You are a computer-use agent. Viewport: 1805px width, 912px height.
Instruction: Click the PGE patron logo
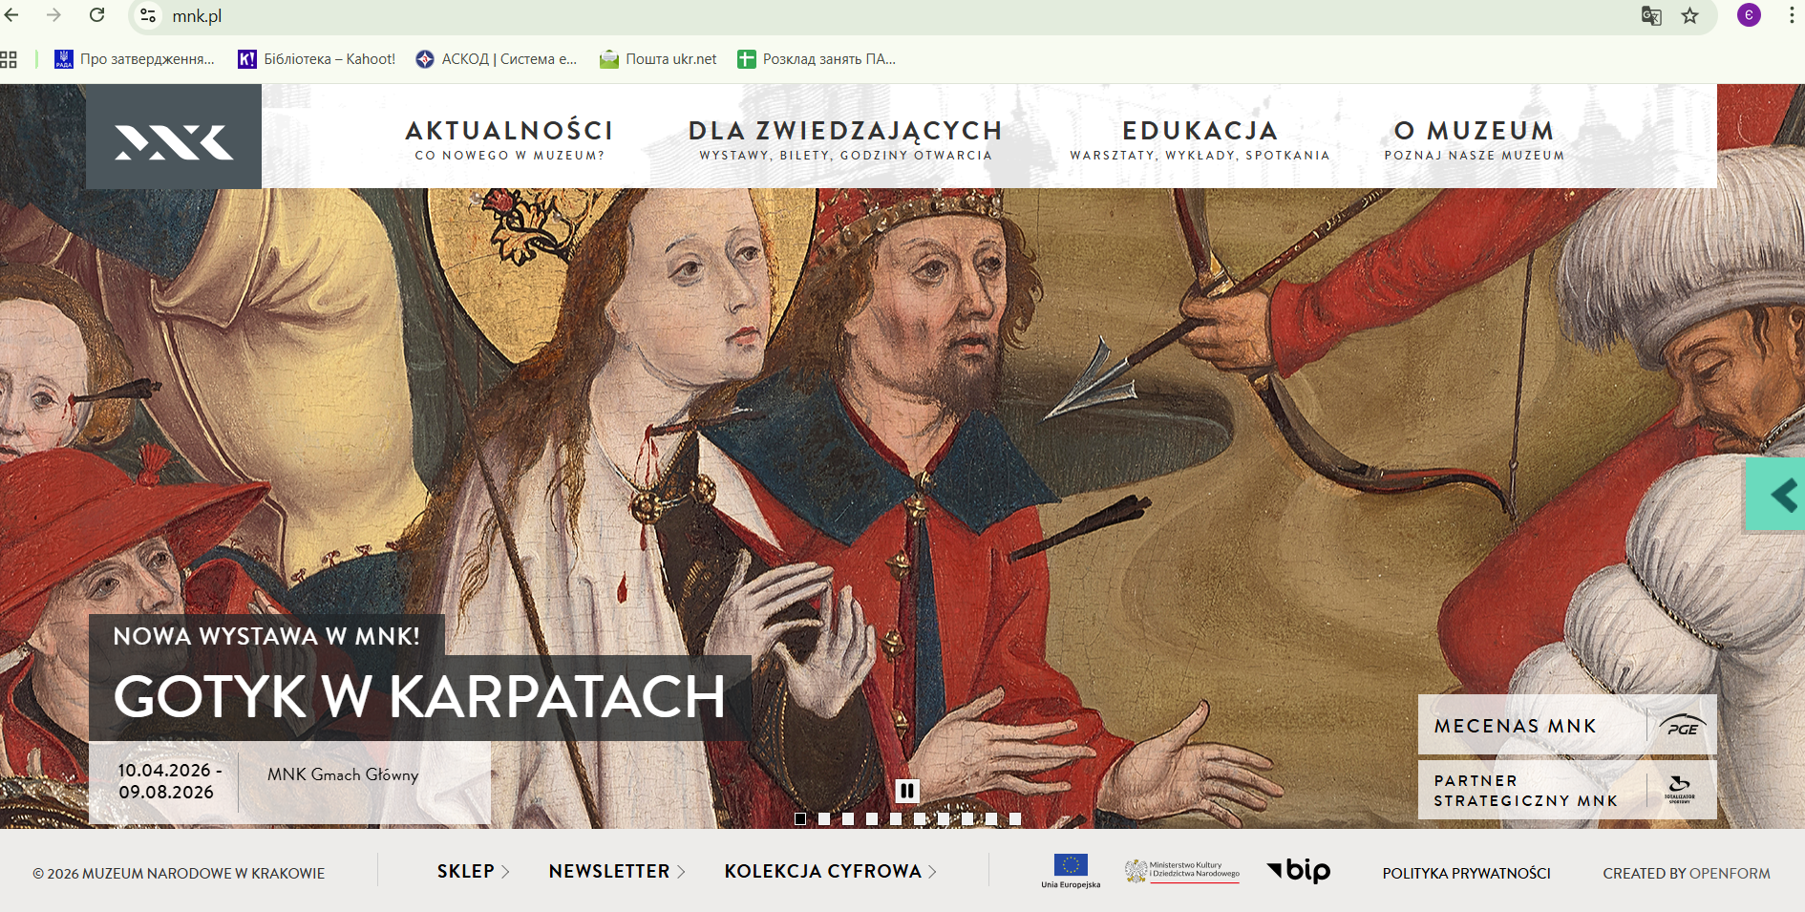click(x=1682, y=726)
